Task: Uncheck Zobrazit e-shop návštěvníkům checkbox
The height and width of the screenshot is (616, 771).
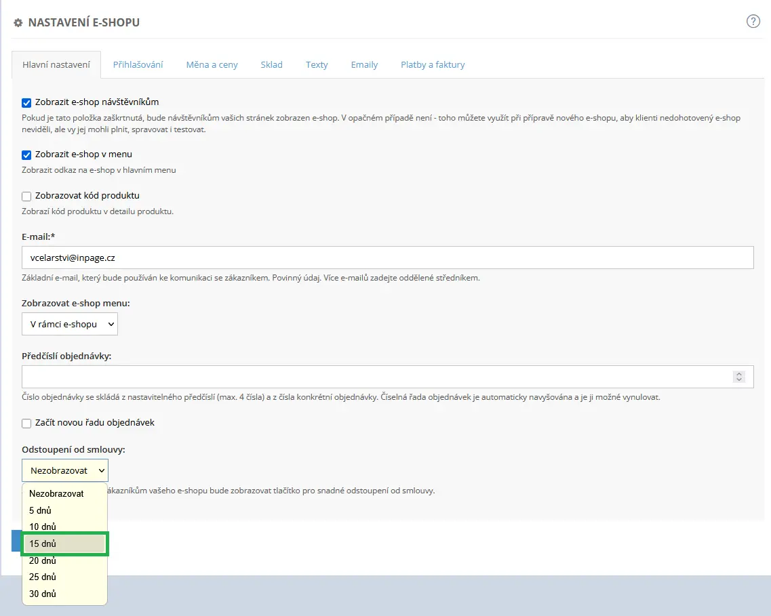Action: click(26, 103)
